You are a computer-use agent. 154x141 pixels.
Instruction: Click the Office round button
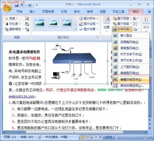pyautogui.click(x=7, y=7)
